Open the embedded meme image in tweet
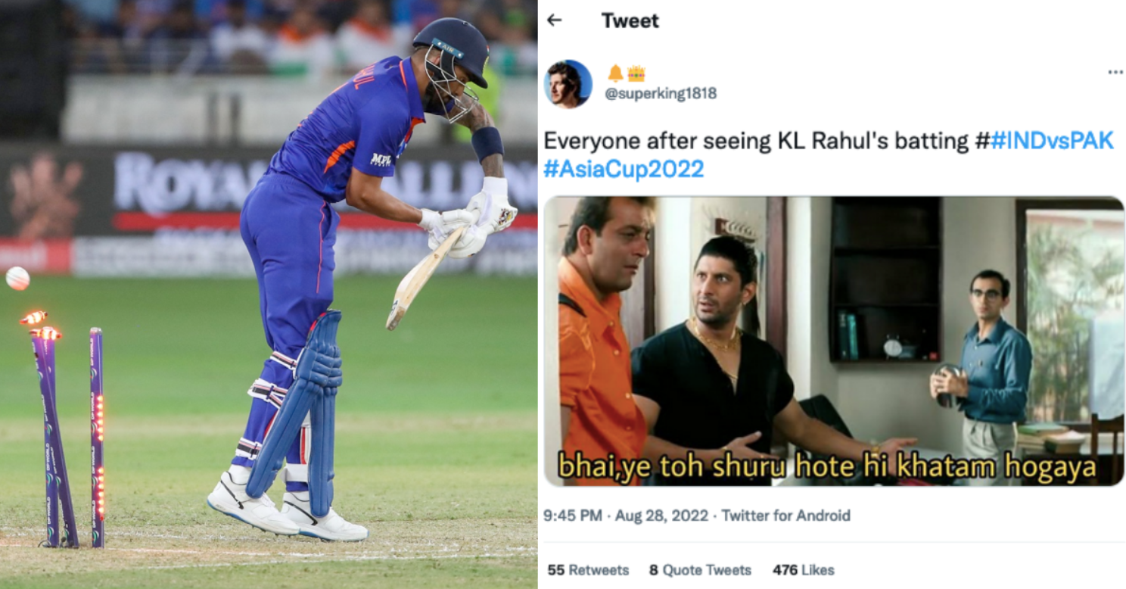The height and width of the screenshot is (589, 1126). 834,341
